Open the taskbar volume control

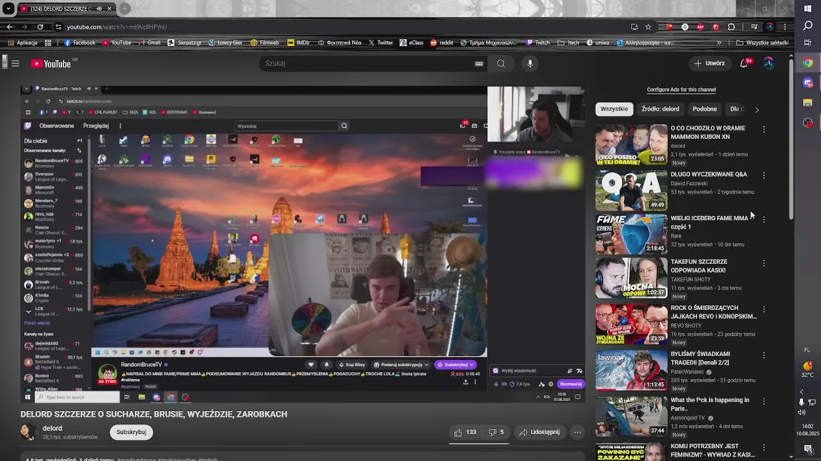point(802,412)
